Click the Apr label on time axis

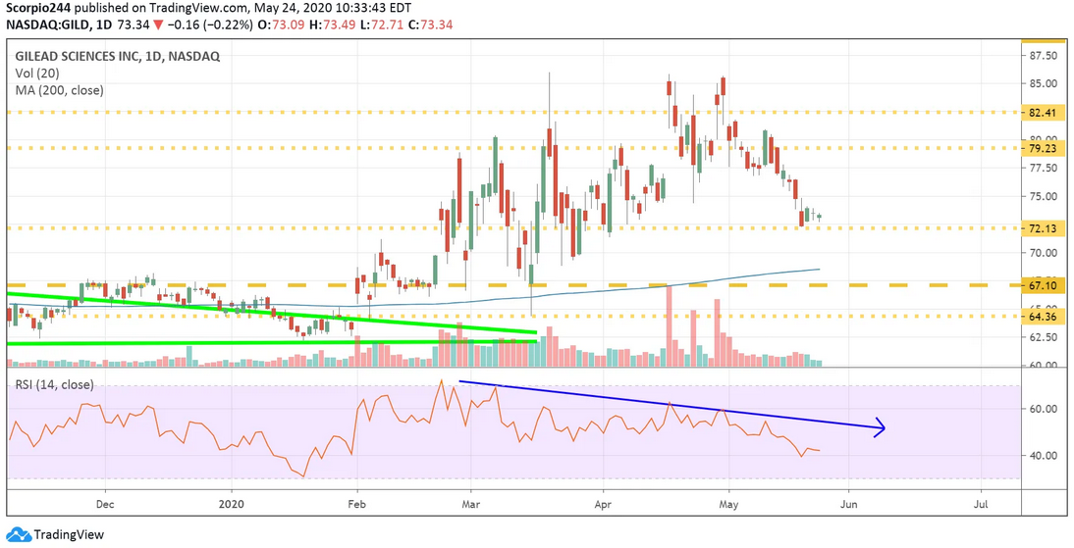(x=604, y=503)
